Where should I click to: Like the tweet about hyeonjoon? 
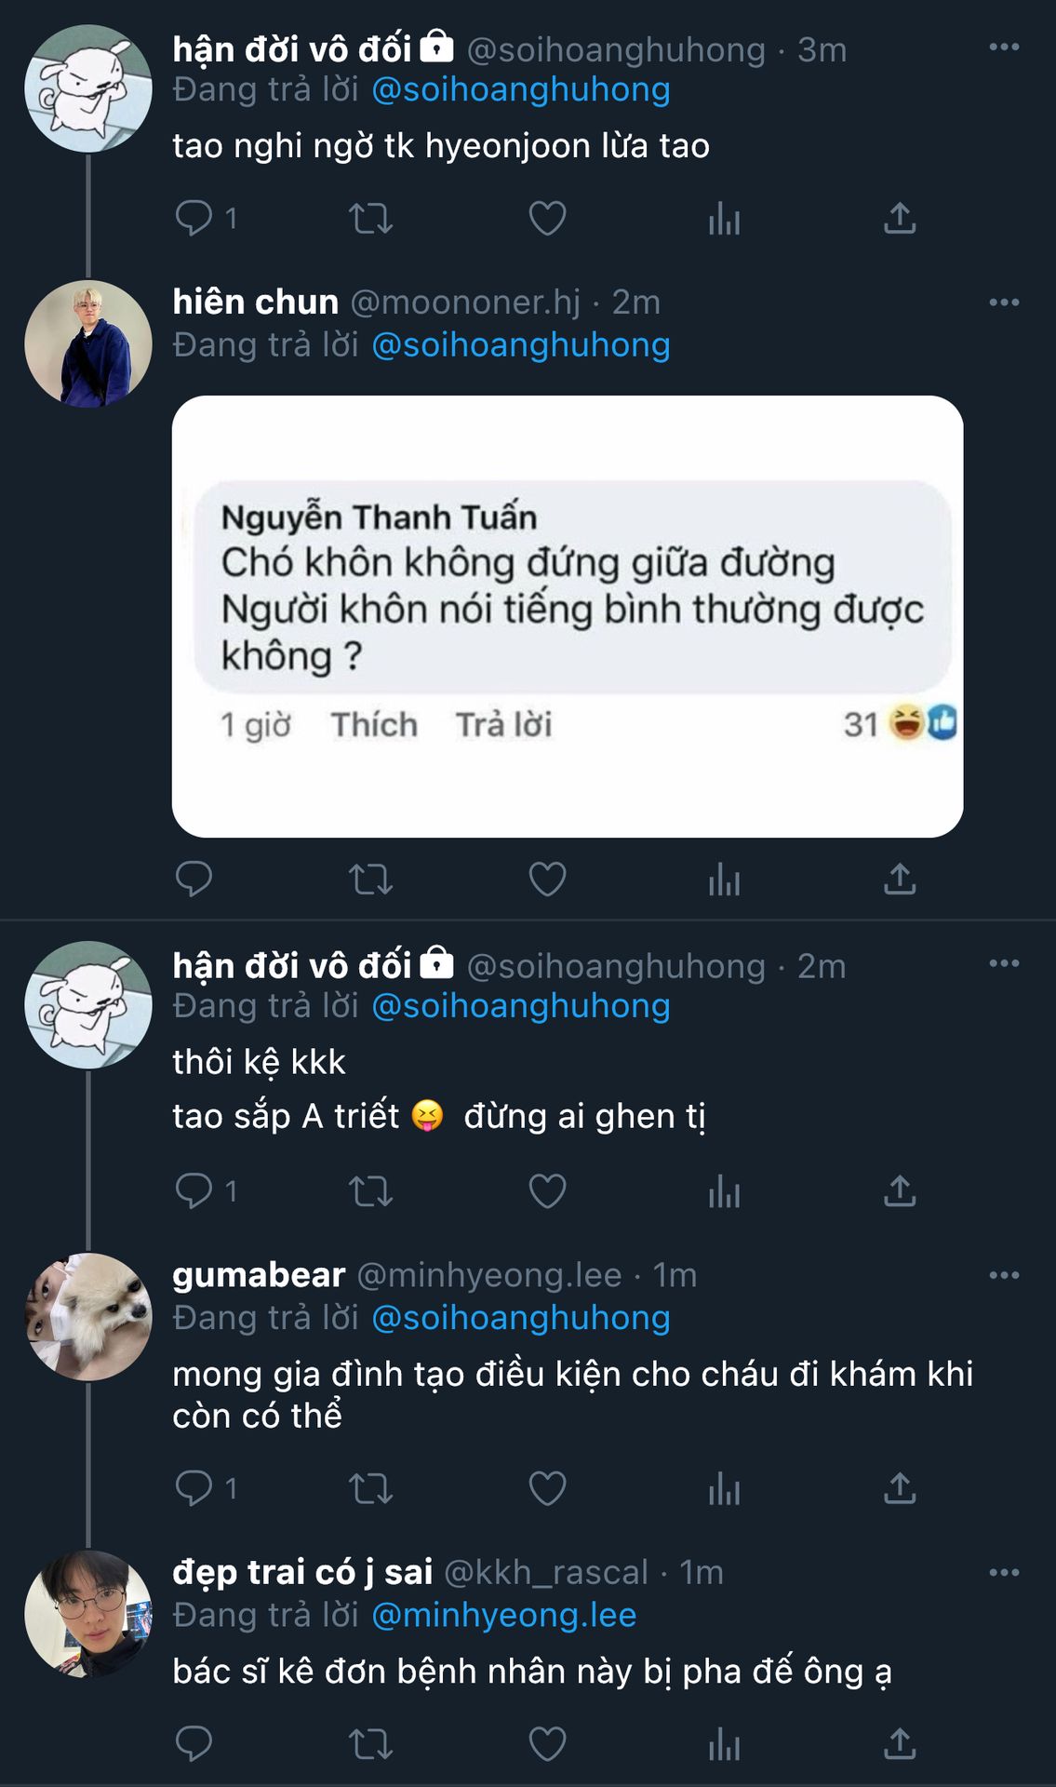tap(547, 219)
